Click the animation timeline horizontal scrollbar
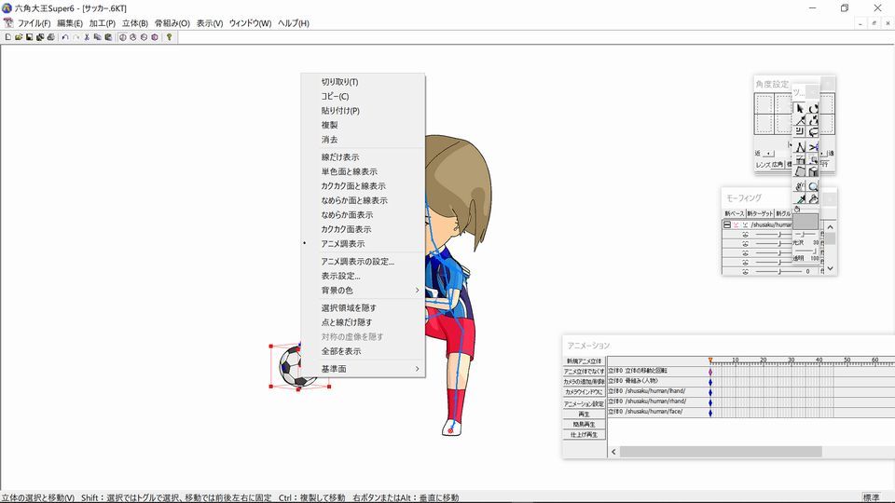The width and height of the screenshot is (895, 503). pos(721,452)
